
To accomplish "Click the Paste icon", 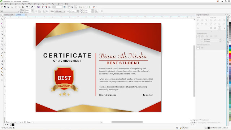I will (x=23, y=7).
